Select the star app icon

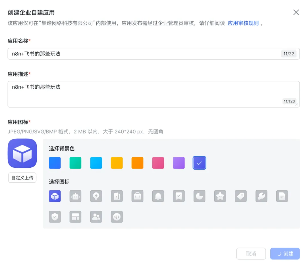pyautogui.click(x=220, y=196)
